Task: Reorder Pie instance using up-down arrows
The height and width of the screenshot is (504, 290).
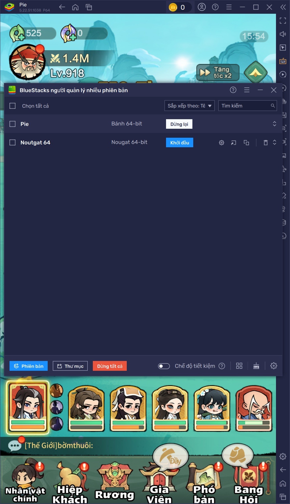Action: (x=275, y=124)
